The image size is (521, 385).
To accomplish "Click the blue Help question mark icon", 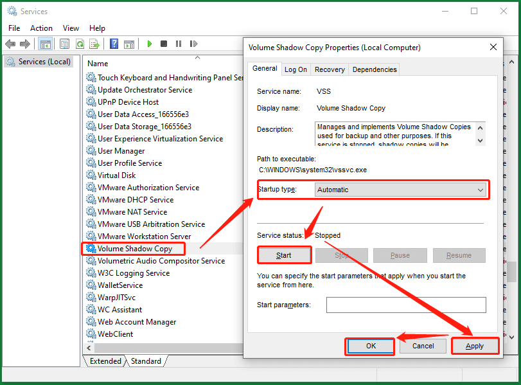I will coord(114,44).
